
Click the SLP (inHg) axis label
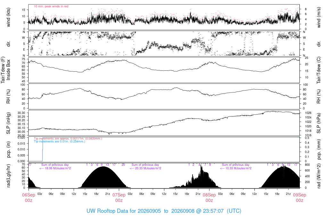pos(8,123)
